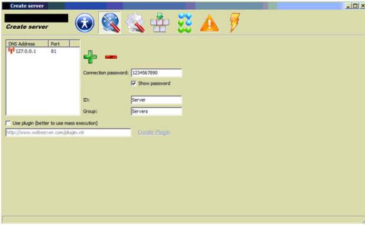Click the plugin URL text box
The width and height of the screenshot is (365, 225).
click(x=68, y=132)
